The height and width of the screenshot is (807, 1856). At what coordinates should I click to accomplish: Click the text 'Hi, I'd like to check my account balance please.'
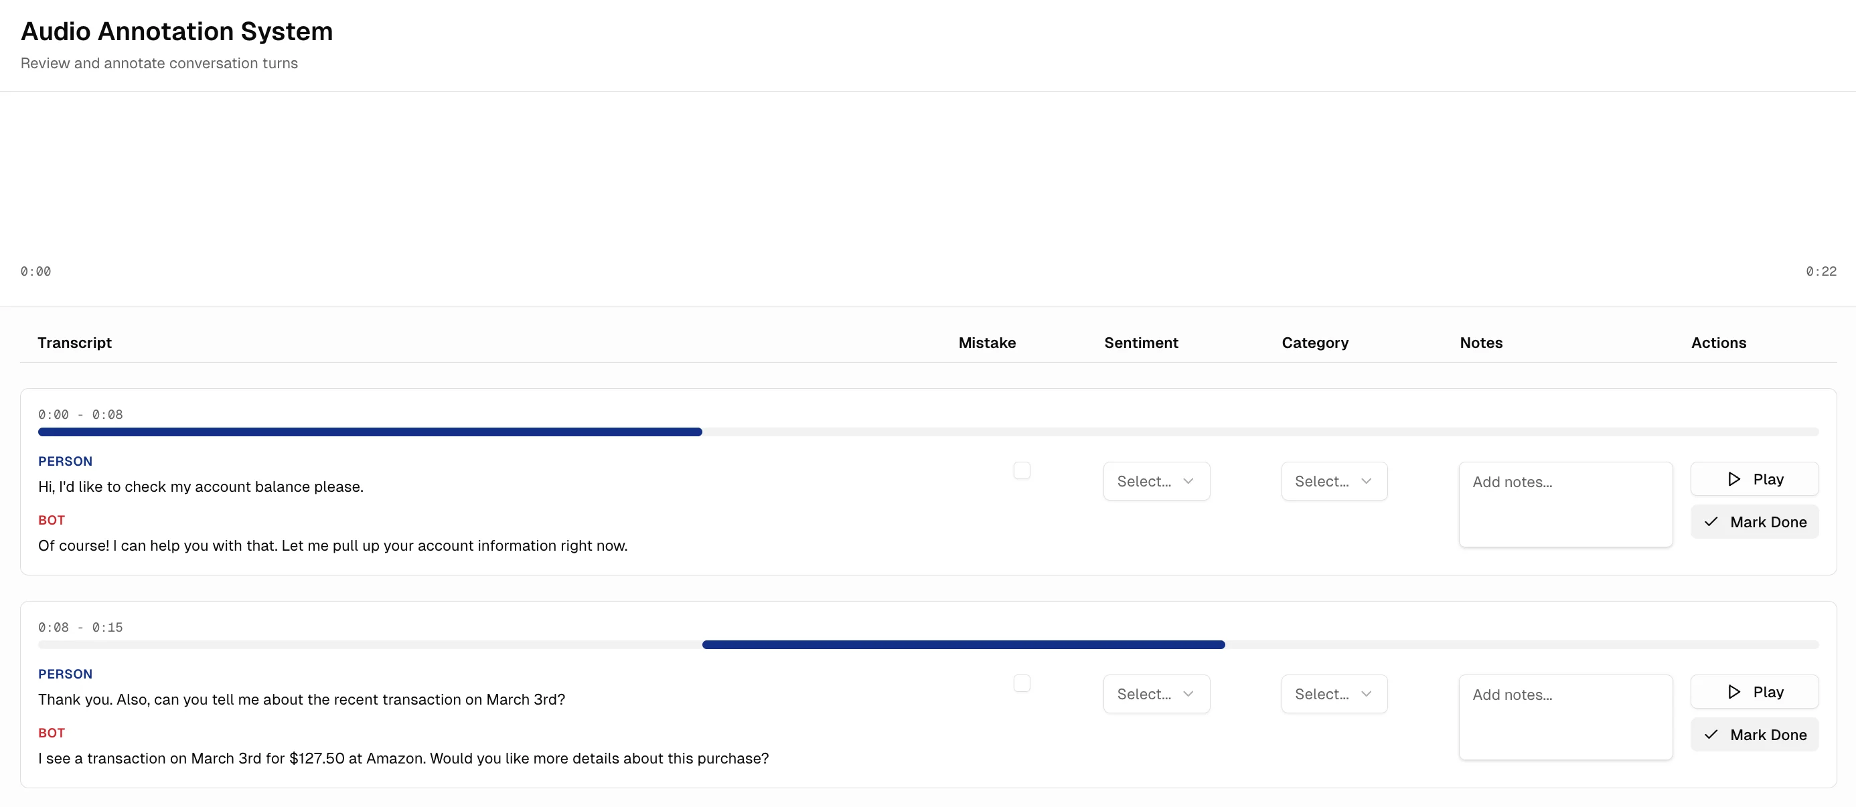[200, 486]
